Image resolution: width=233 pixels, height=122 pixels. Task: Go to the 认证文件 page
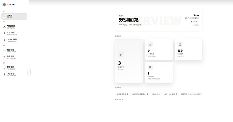click(x=14, y=33)
